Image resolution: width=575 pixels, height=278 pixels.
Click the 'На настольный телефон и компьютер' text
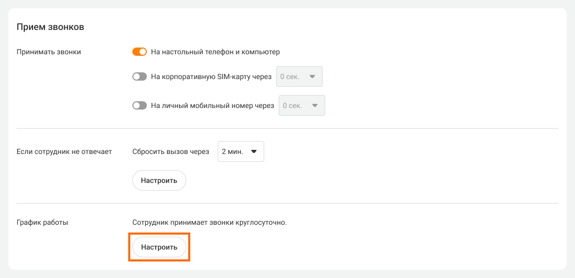(x=215, y=52)
